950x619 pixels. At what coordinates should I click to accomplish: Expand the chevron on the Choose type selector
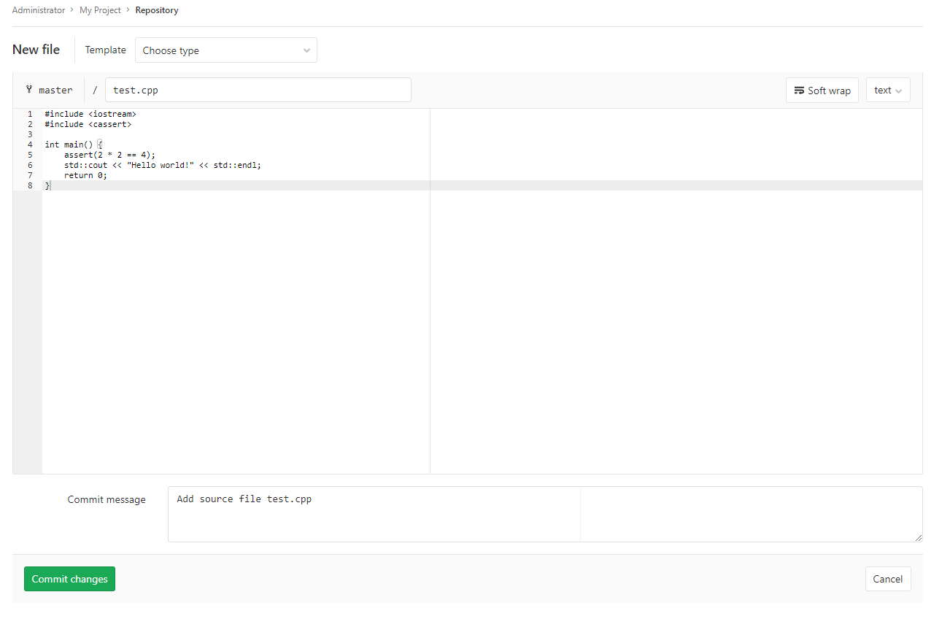point(306,50)
